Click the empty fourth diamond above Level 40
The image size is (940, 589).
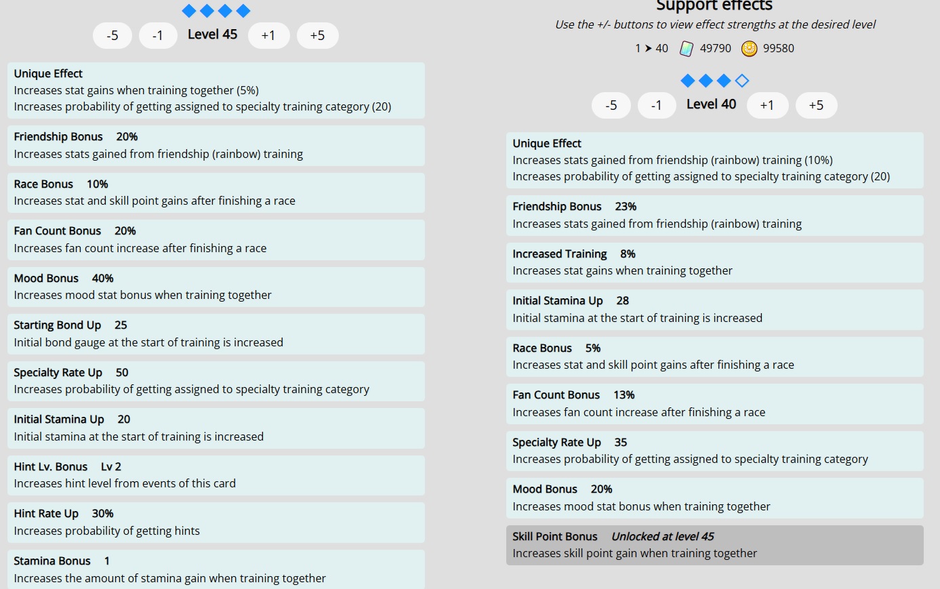point(742,81)
